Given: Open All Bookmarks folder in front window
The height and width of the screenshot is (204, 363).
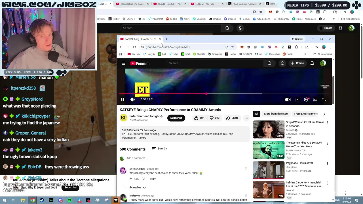Looking at the screenshot, I should click(x=322, y=54).
